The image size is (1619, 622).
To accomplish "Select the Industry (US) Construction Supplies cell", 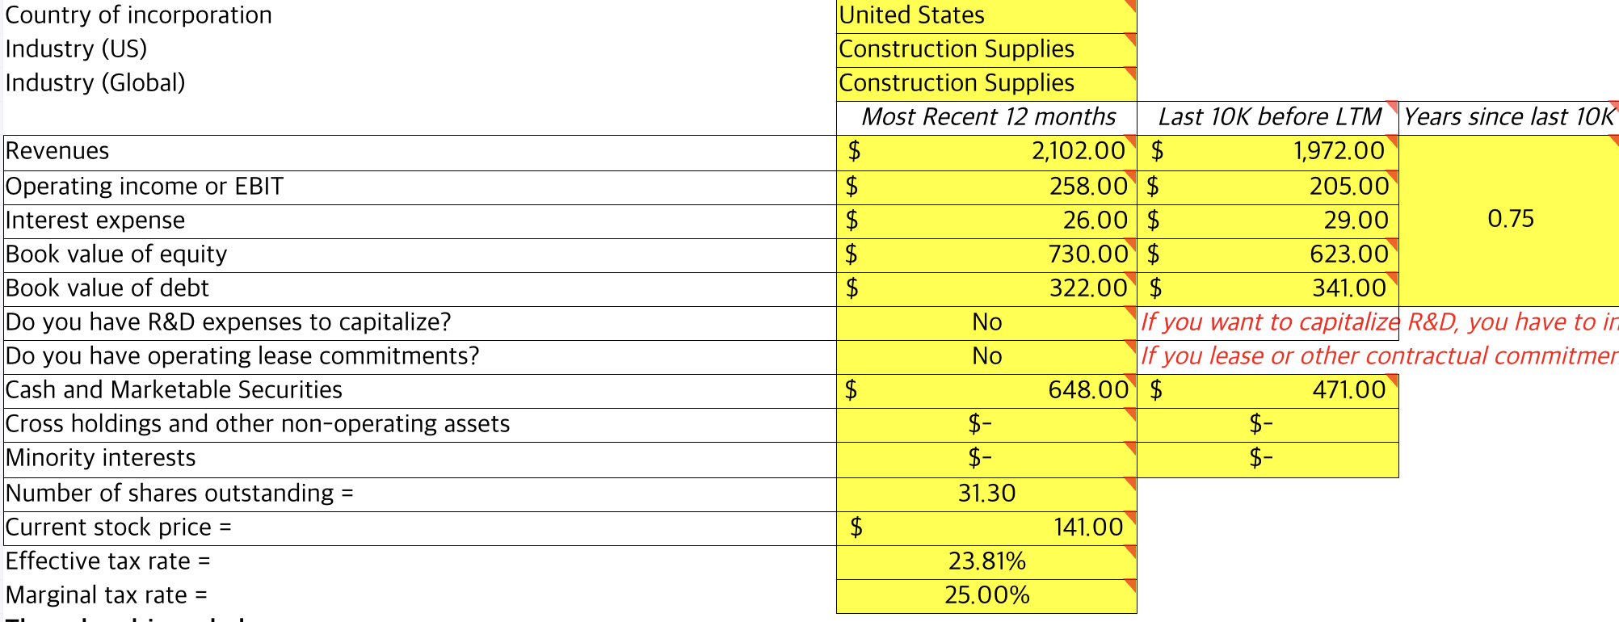I will point(986,50).
